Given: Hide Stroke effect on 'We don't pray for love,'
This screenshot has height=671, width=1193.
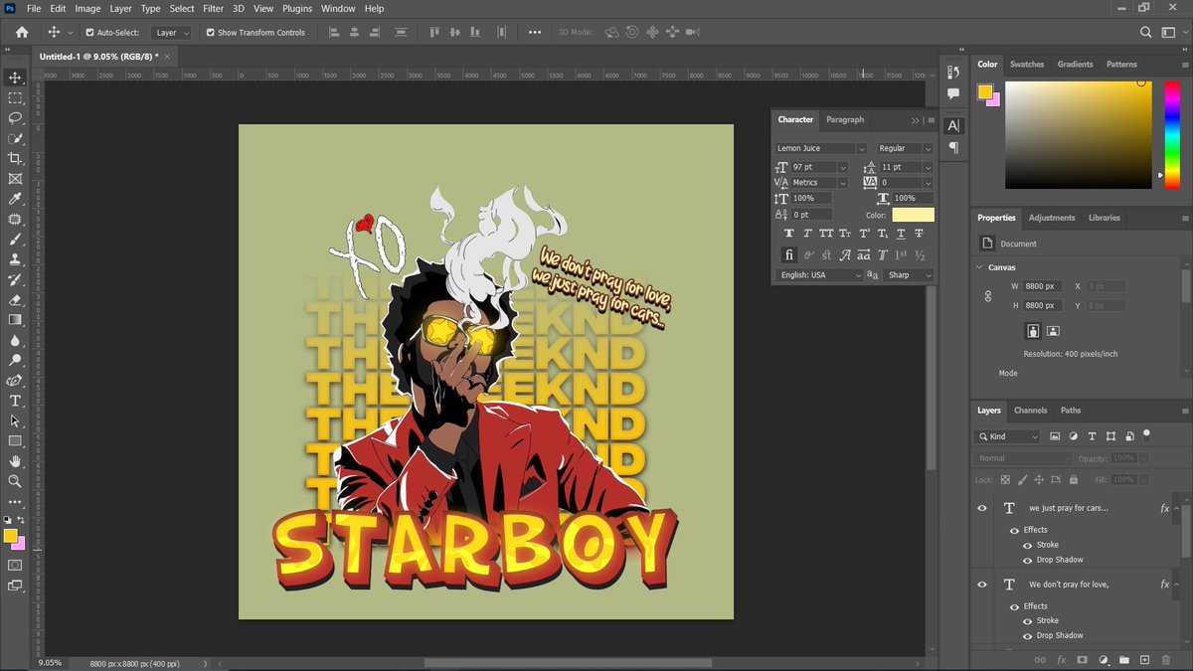Looking at the screenshot, I should point(1027,621).
